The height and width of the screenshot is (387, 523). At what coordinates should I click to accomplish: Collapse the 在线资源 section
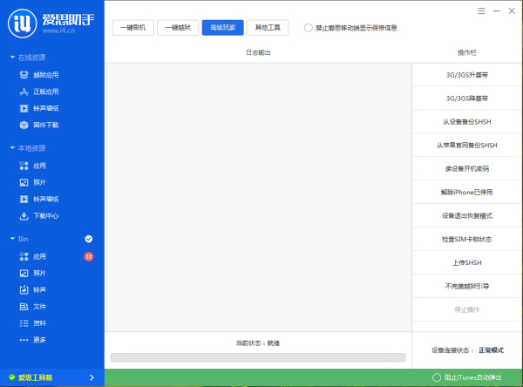point(12,58)
